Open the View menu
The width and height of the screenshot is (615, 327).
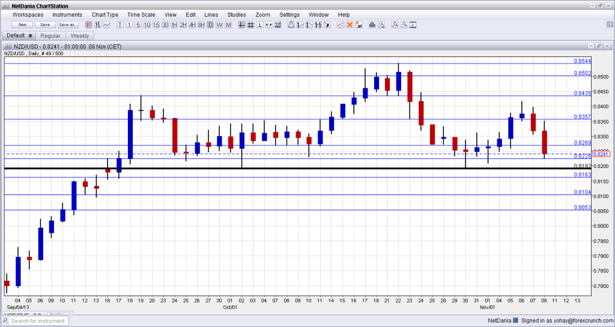pos(170,14)
